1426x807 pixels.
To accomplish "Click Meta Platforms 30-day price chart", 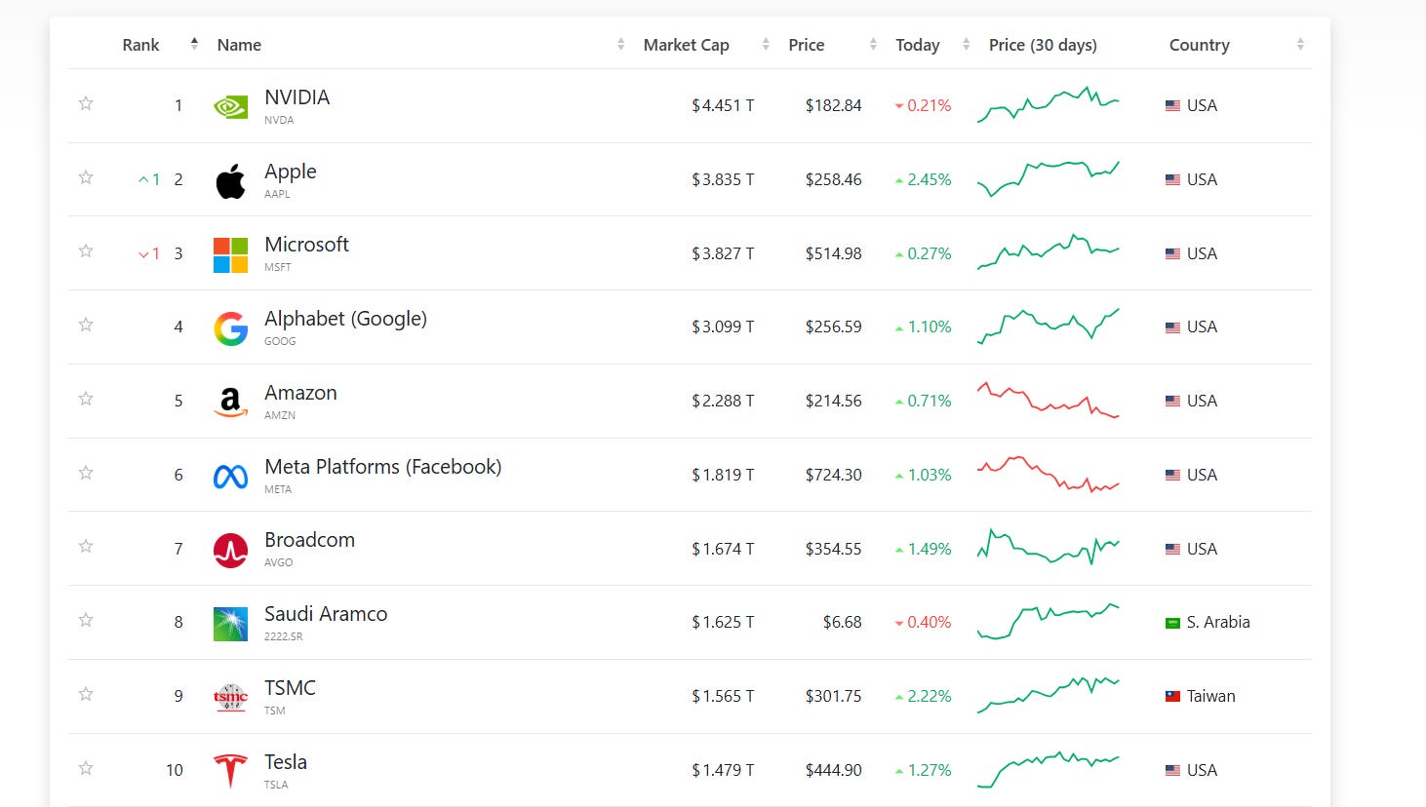I will coord(1049,474).
